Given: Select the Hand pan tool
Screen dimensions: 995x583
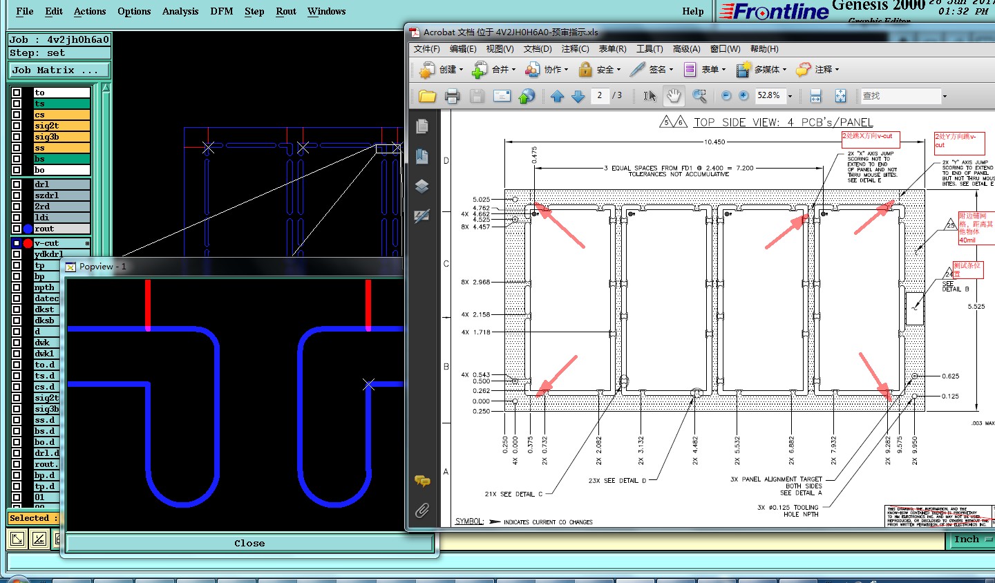Looking at the screenshot, I should (674, 96).
